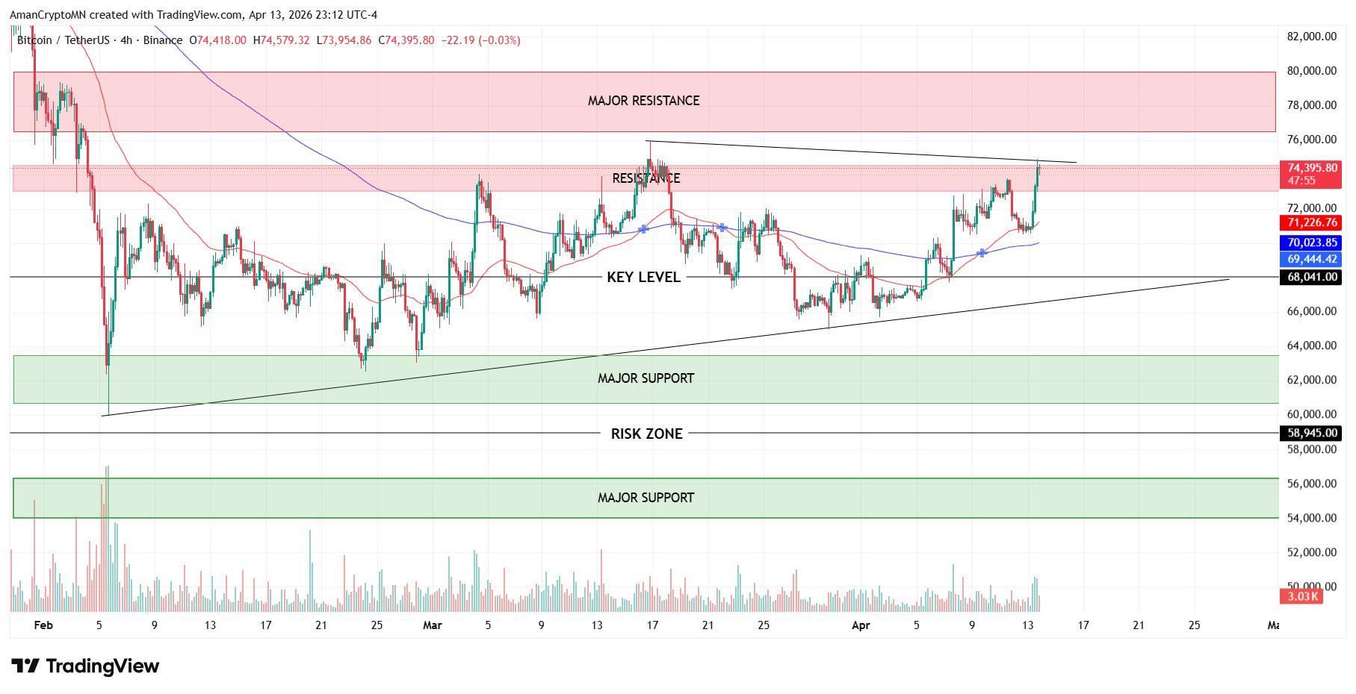Click the Feb label on time axis
The width and height of the screenshot is (1356, 694).
(x=43, y=625)
